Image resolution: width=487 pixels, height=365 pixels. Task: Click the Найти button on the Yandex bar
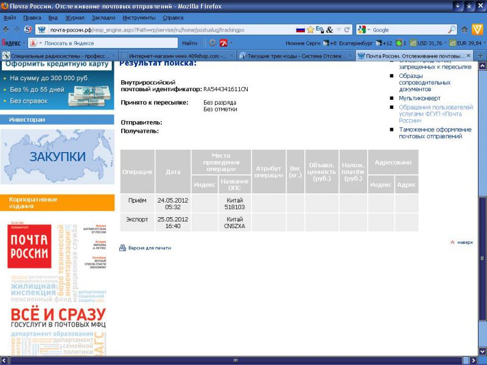(x=189, y=43)
